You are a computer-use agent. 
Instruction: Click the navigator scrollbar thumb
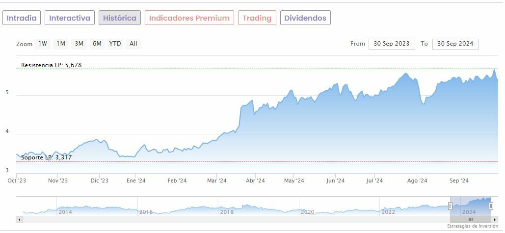tap(470, 219)
